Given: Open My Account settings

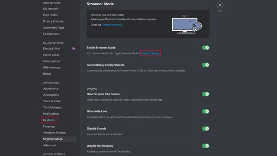Looking at the screenshot, I should (x=51, y=9).
